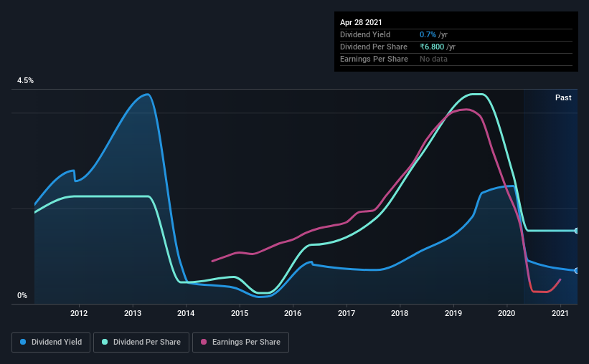Click the Apr 28 2021 tooltip date
Image resolution: width=589 pixels, height=364 pixels.
[361, 22]
